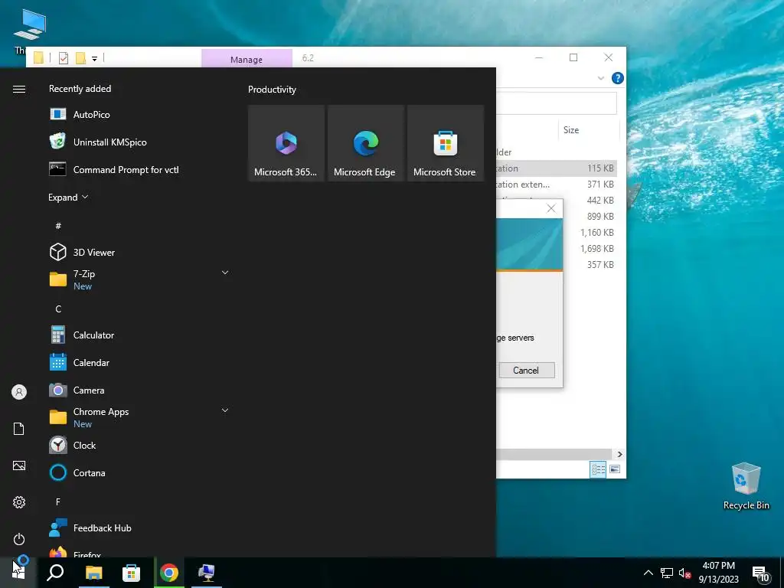This screenshot has height=588, width=784.
Task: Open taskbar Search magnifier
Action: point(55,573)
